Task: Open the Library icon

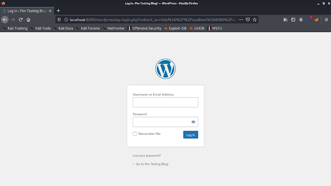Action: pyautogui.click(x=285, y=20)
